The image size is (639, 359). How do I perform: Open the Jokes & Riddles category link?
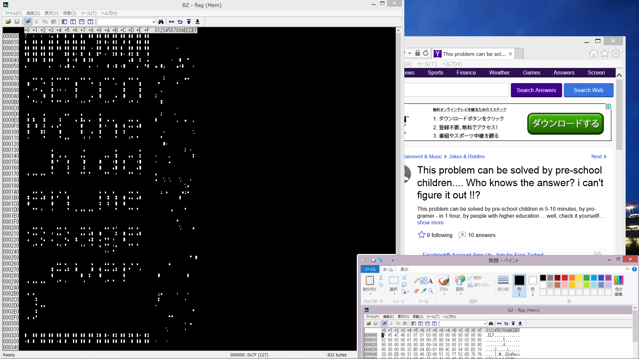pos(466,157)
